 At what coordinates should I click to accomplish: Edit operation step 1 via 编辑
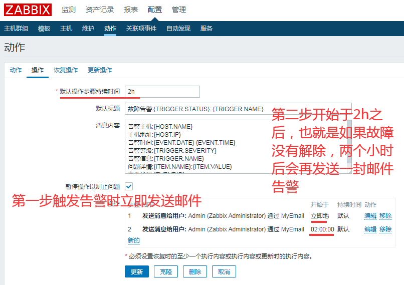tap(370, 216)
